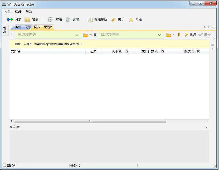Click the 在线帮助 toolbar label

pos(101,20)
